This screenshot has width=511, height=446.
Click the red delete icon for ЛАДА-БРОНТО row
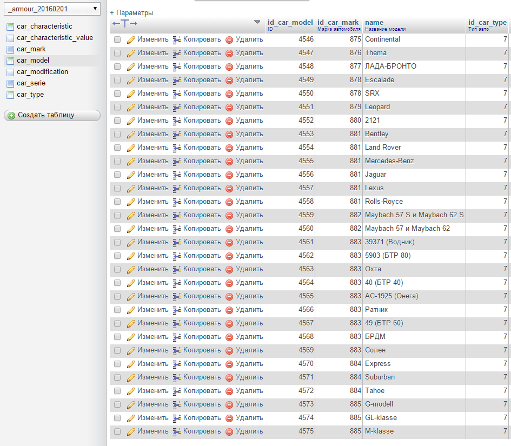pos(229,67)
